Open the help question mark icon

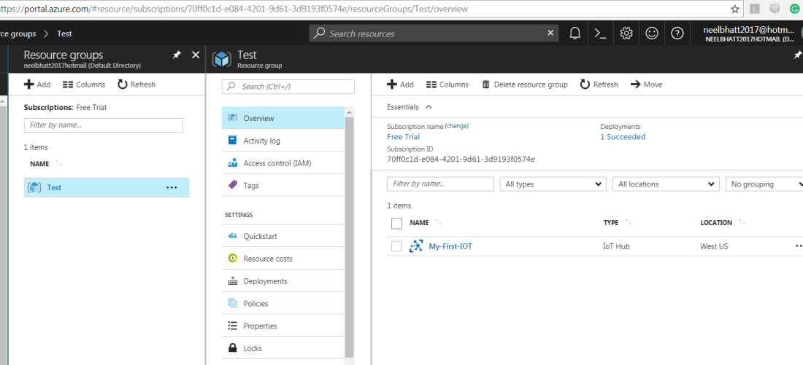point(677,34)
